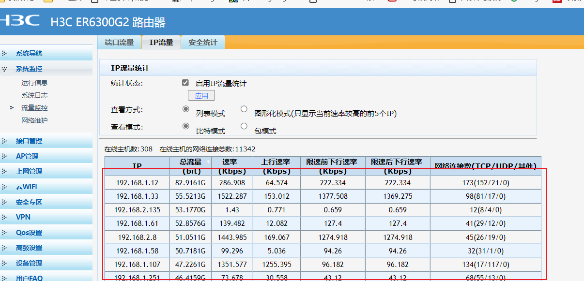Screen dimensions: 584x281
Task: Switch to the 安全统计 tab
Action: point(203,43)
